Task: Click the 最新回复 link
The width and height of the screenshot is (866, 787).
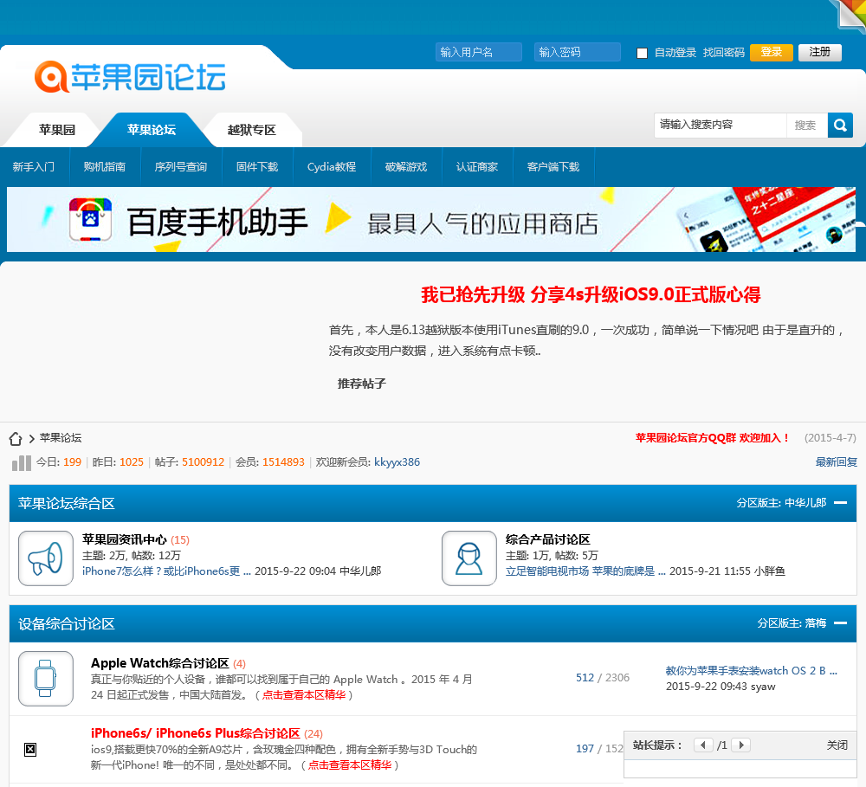Action: click(837, 462)
